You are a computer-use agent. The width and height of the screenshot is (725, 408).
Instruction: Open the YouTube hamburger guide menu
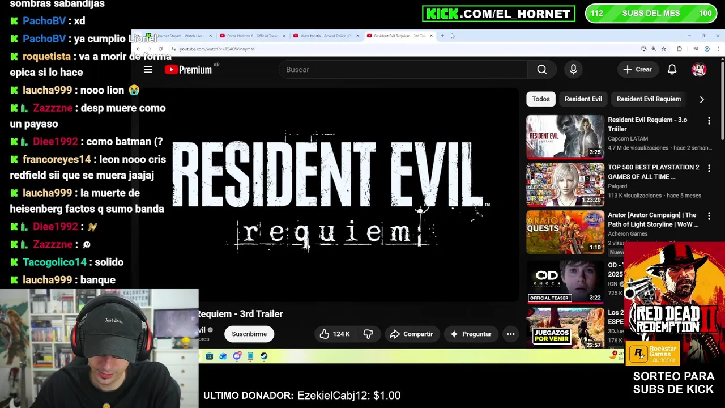148,70
